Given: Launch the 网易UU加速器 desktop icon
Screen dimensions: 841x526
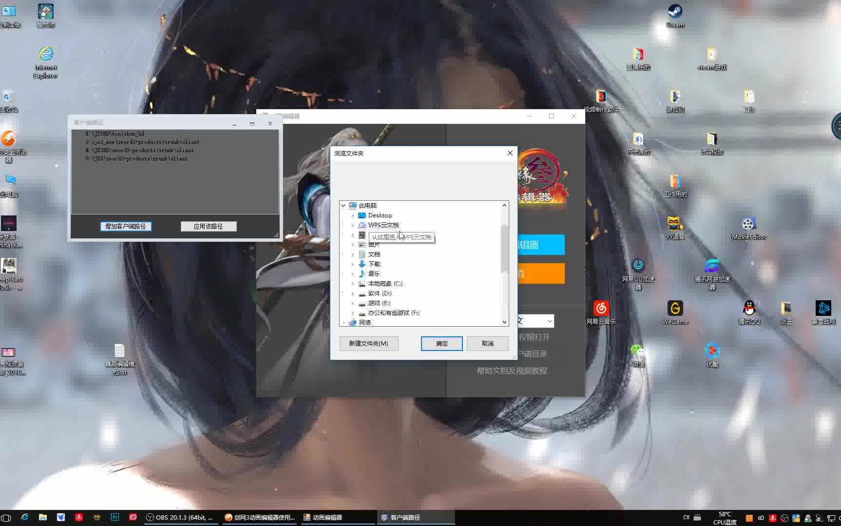Looking at the screenshot, I should click(638, 274).
